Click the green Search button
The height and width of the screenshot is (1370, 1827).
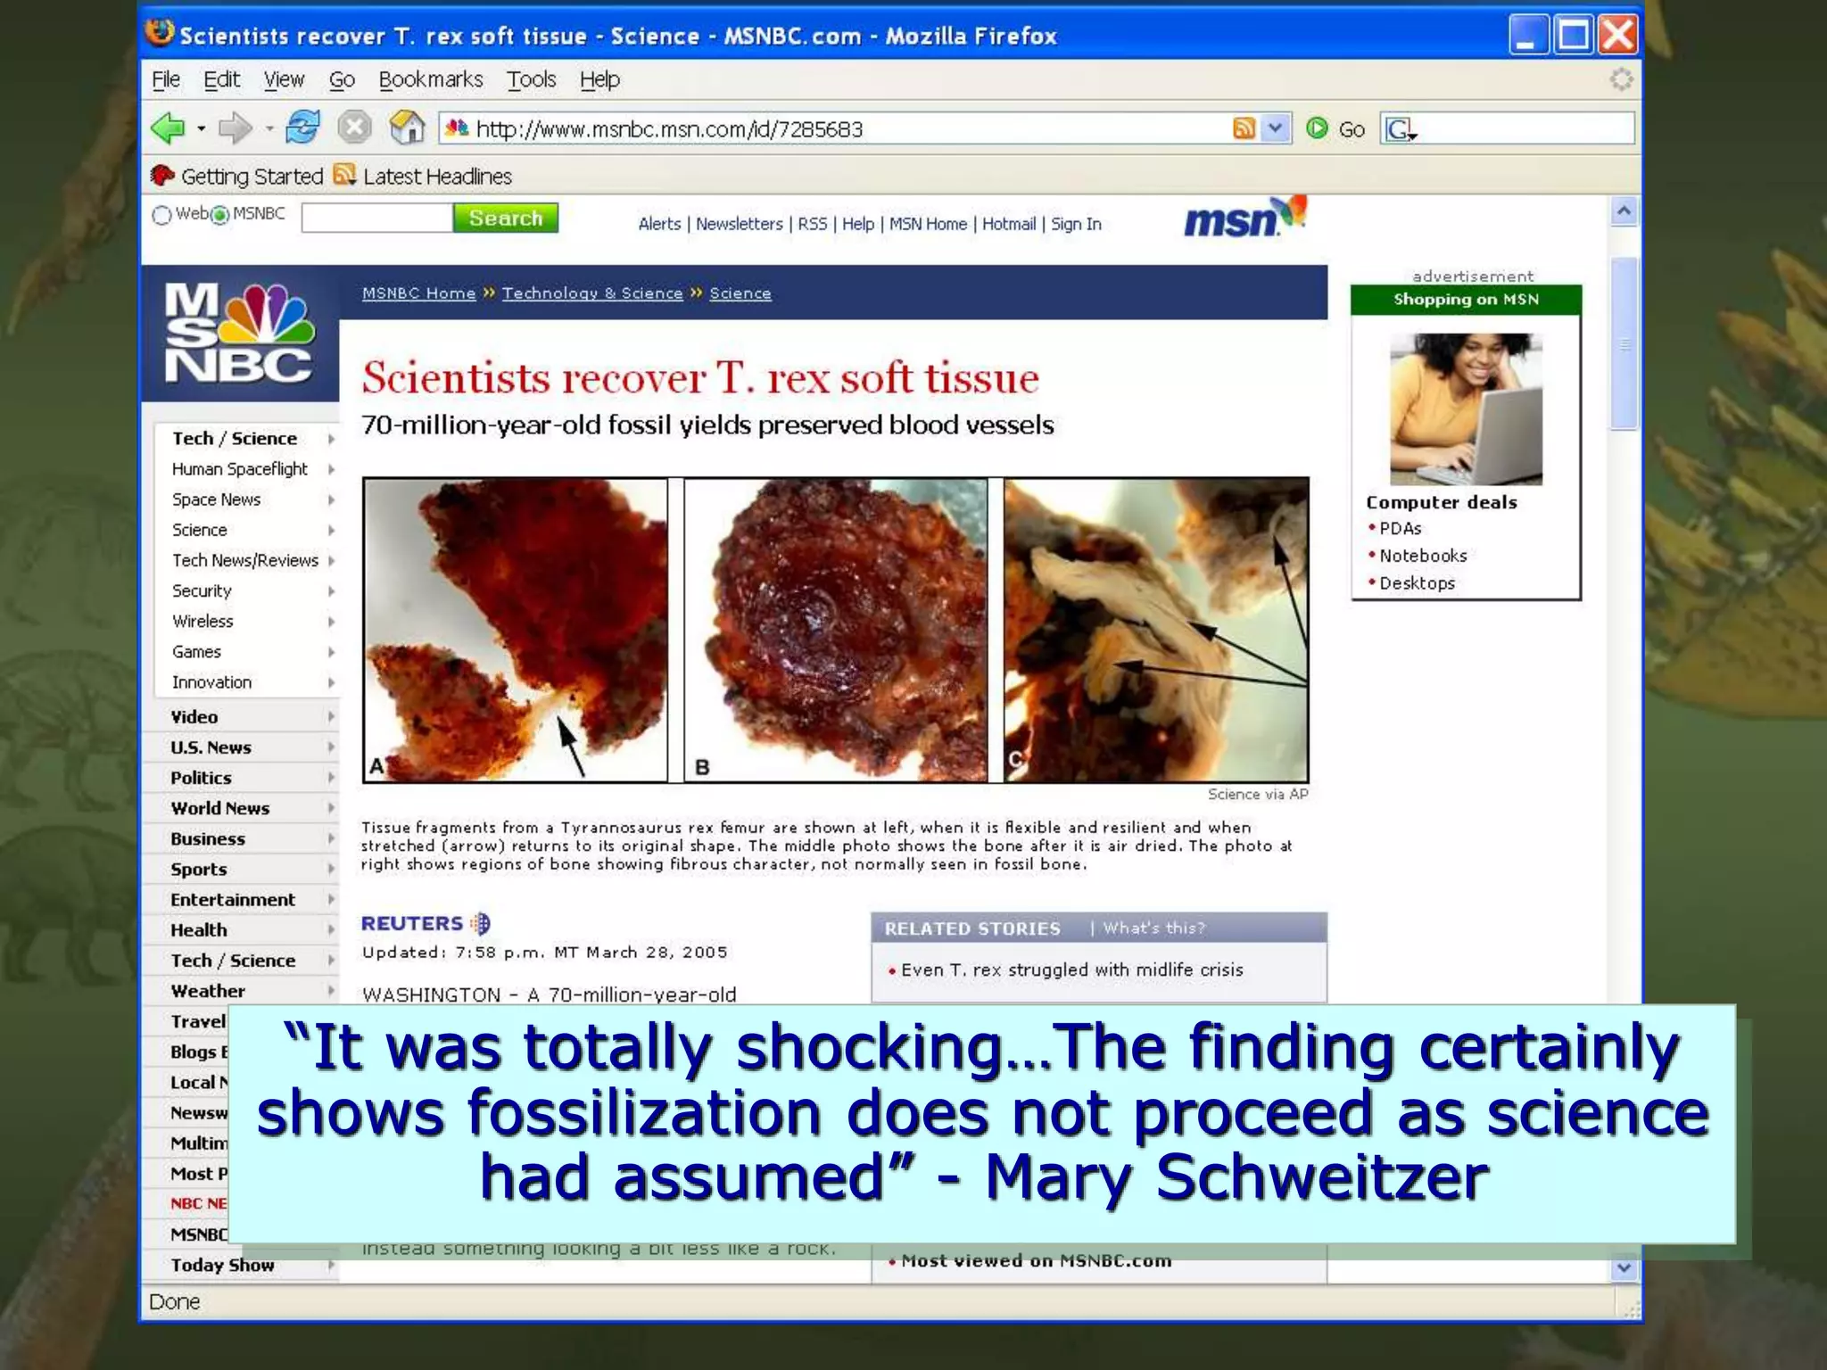[505, 218]
